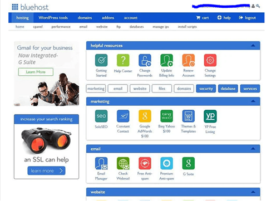Open the cpanel submenu item
Image resolution: width=271 pixels, height=205 pixels.
38,27
